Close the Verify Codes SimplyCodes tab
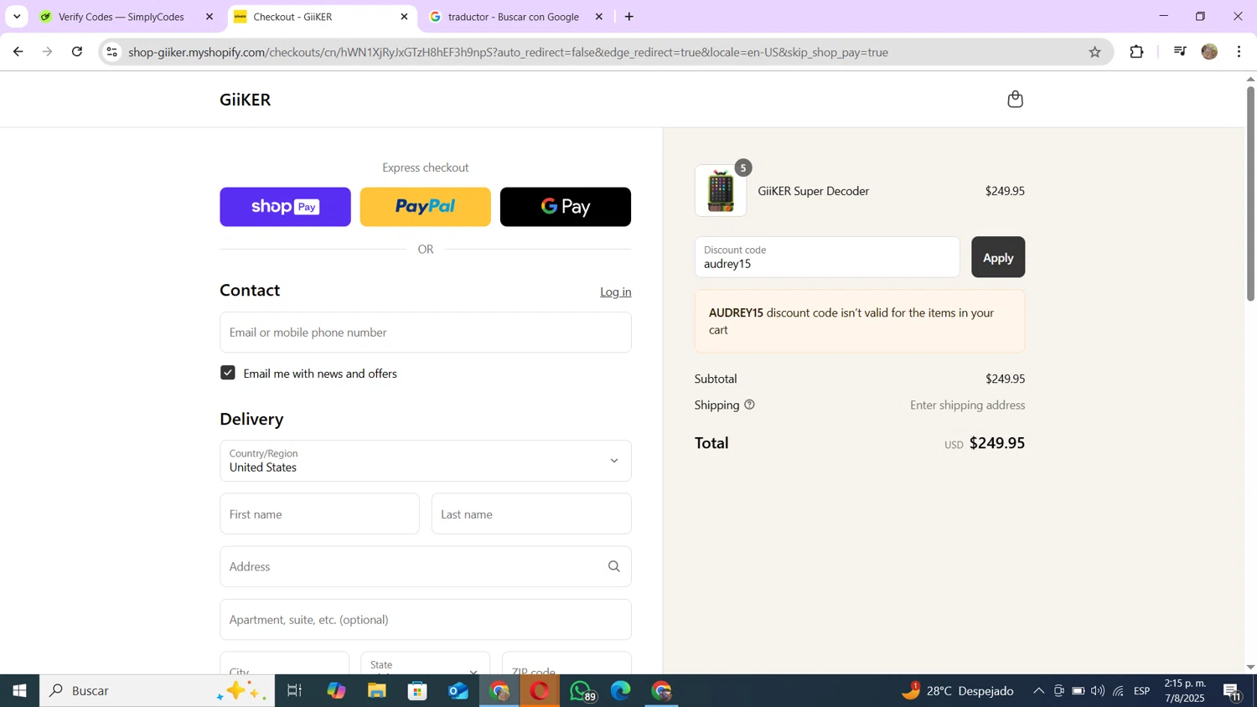Viewport: 1257px width, 707px height. point(209,17)
